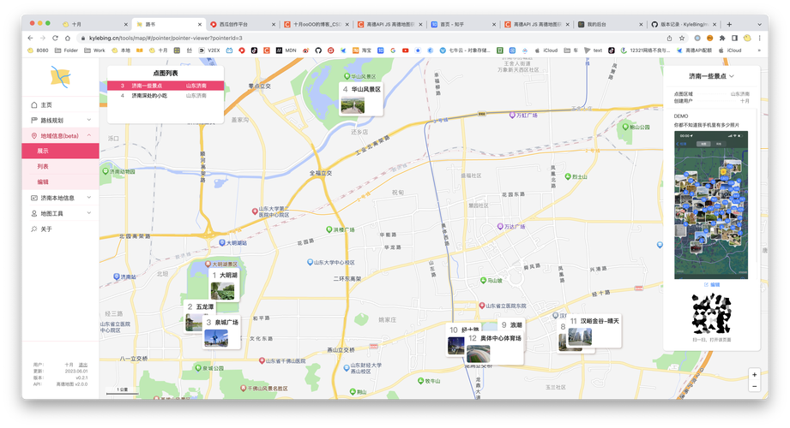Open the 8080 bookmark
This screenshot has width=790, height=428.
[x=39, y=51]
